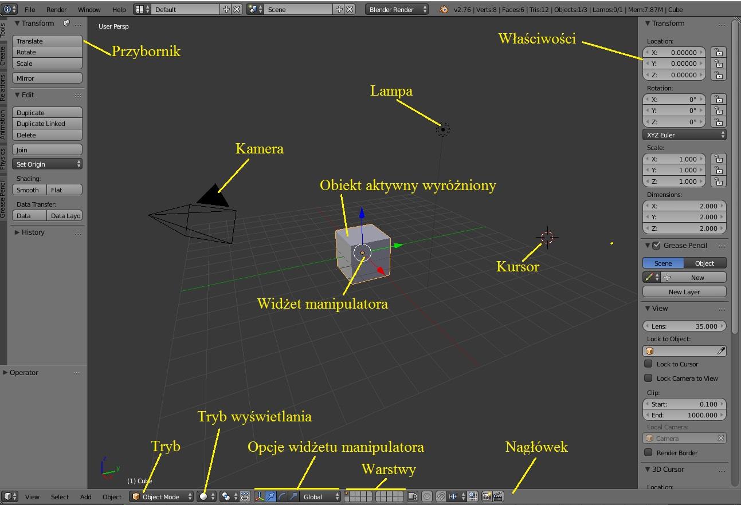Enable Render Border checkbox

tap(648, 452)
